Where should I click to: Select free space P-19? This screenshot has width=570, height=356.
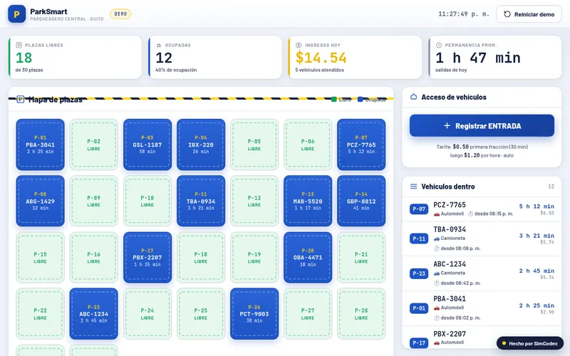254,258
